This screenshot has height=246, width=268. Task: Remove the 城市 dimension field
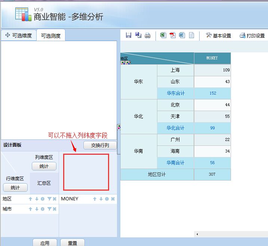[55, 209]
